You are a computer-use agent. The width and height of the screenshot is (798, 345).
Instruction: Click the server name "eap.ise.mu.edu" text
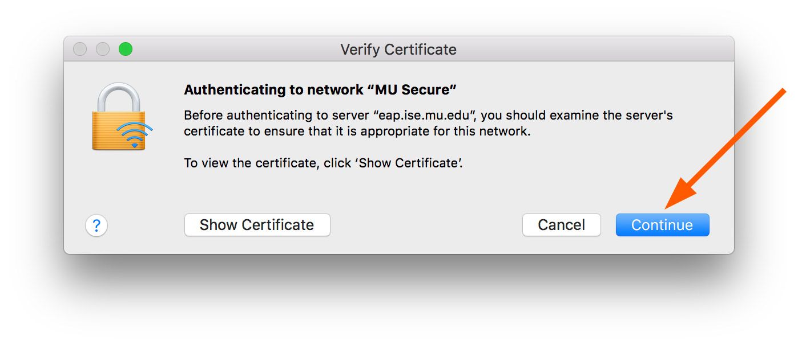pyautogui.click(x=425, y=116)
